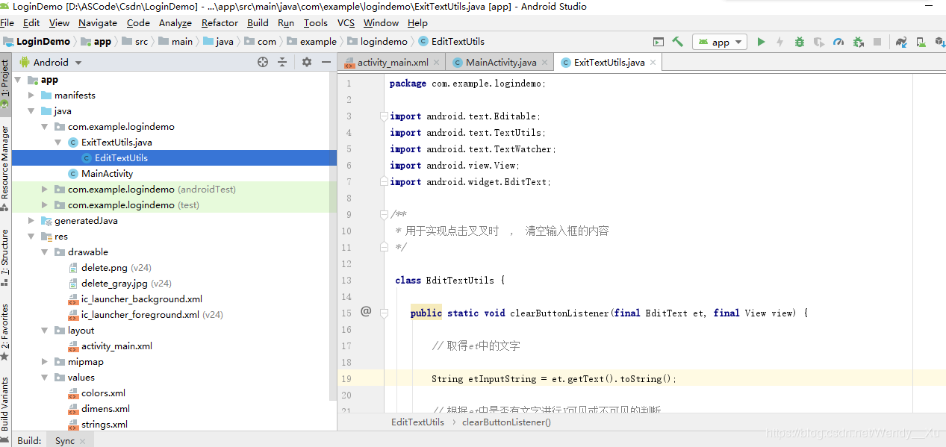Image resolution: width=946 pixels, height=447 pixels.
Task: Sync project with Gradle files
Action: [x=900, y=41]
